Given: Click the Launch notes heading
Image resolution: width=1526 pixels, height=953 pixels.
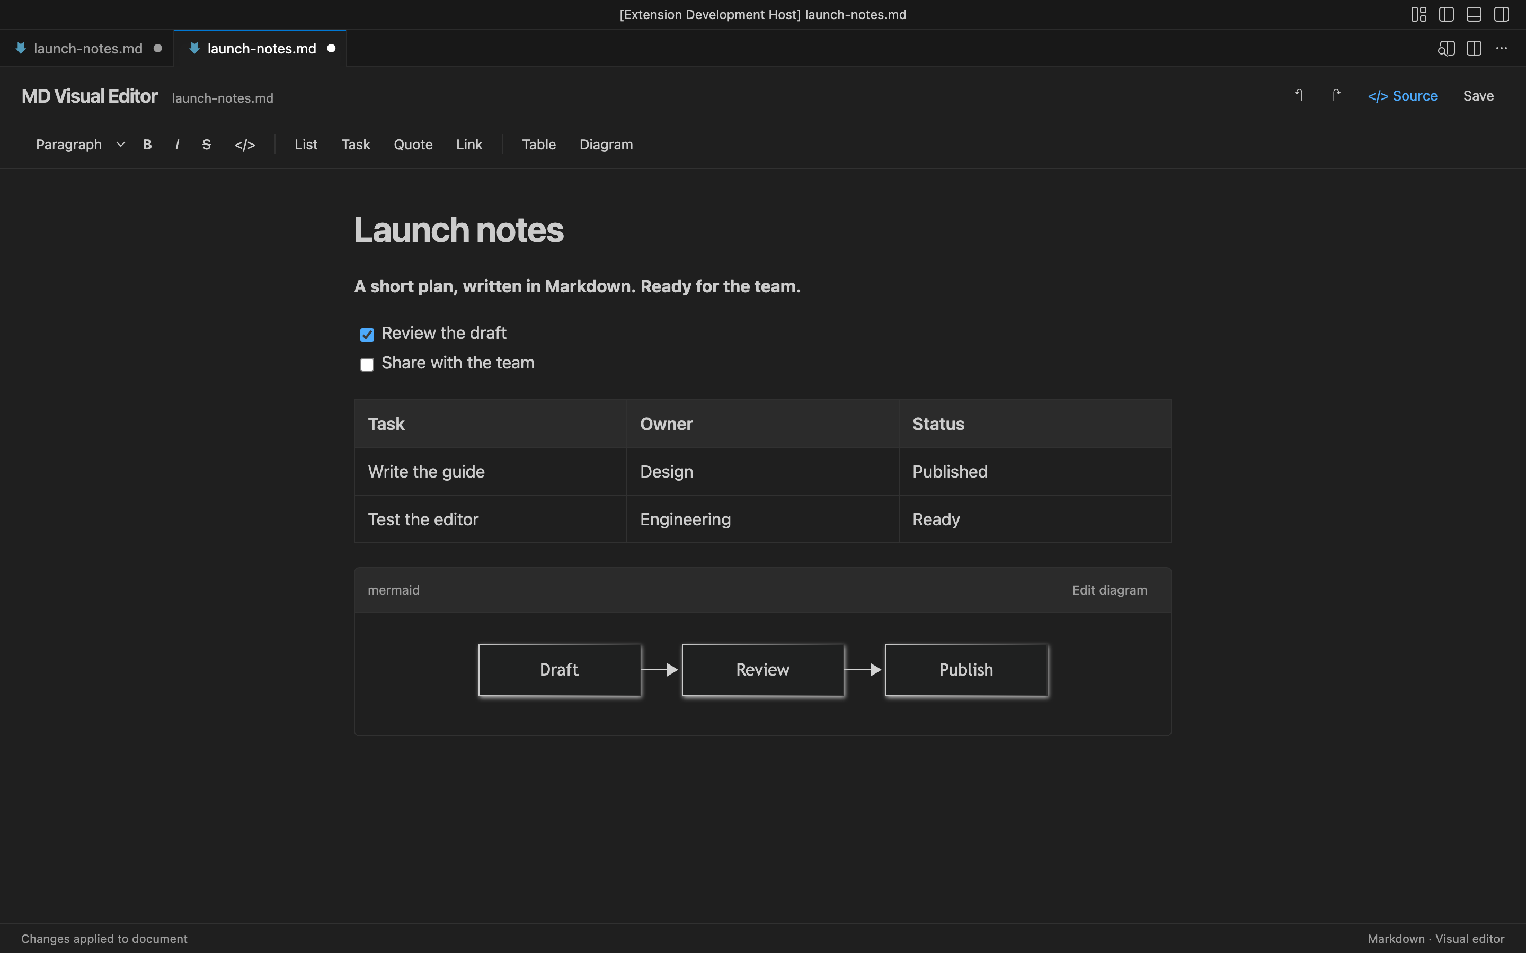Looking at the screenshot, I should (458, 229).
